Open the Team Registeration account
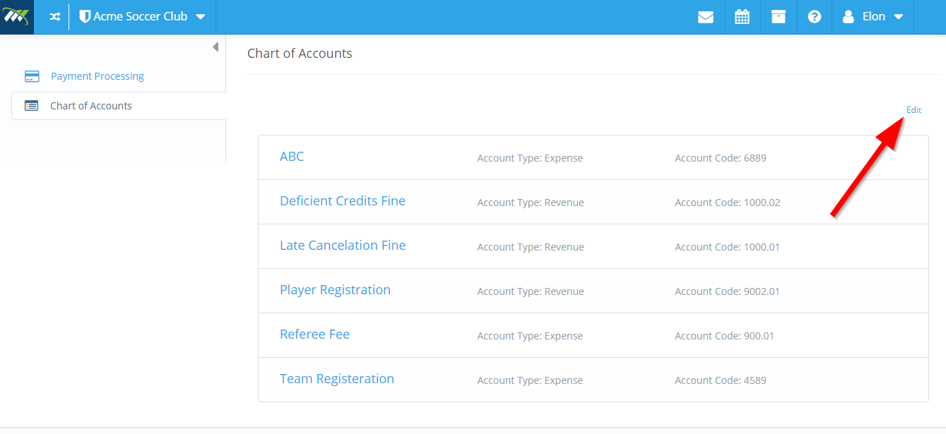Viewport: 946px width, 434px height. point(337,379)
